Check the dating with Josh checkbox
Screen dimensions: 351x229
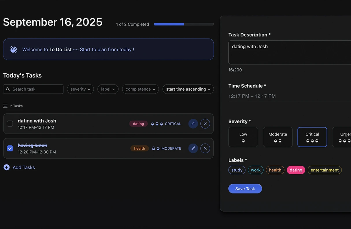click(10, 124)
